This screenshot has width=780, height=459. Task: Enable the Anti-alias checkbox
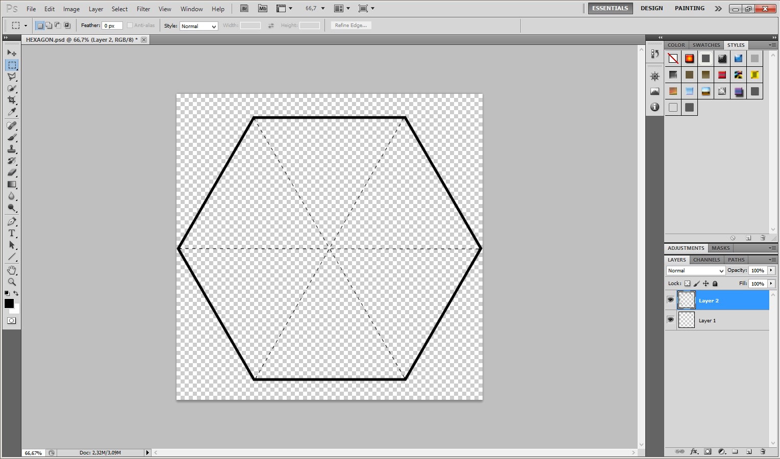[131, 25]
